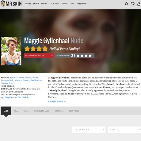Switch to the Titles tab
Image resolution: width=141 pixels, height=141 pixels.
[x=26, y=111]
